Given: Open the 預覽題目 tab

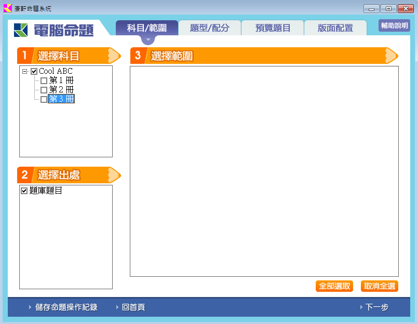Looking at the screenshot, I should point(273,28).
